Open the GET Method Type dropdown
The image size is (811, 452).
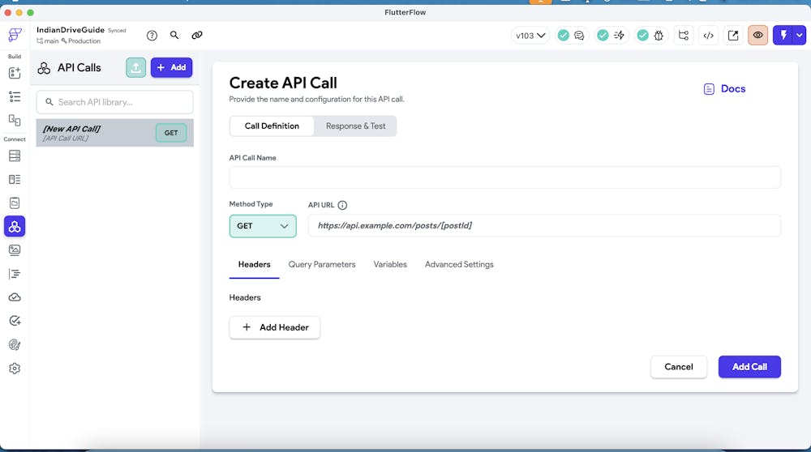263,226
